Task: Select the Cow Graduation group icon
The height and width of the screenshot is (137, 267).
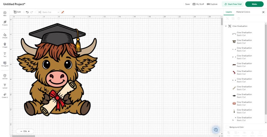Action: [230, 26]
